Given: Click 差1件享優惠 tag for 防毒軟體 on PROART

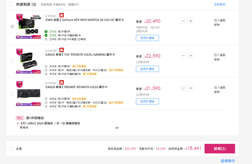Looking at the screenshot, I should click(90, 106).
